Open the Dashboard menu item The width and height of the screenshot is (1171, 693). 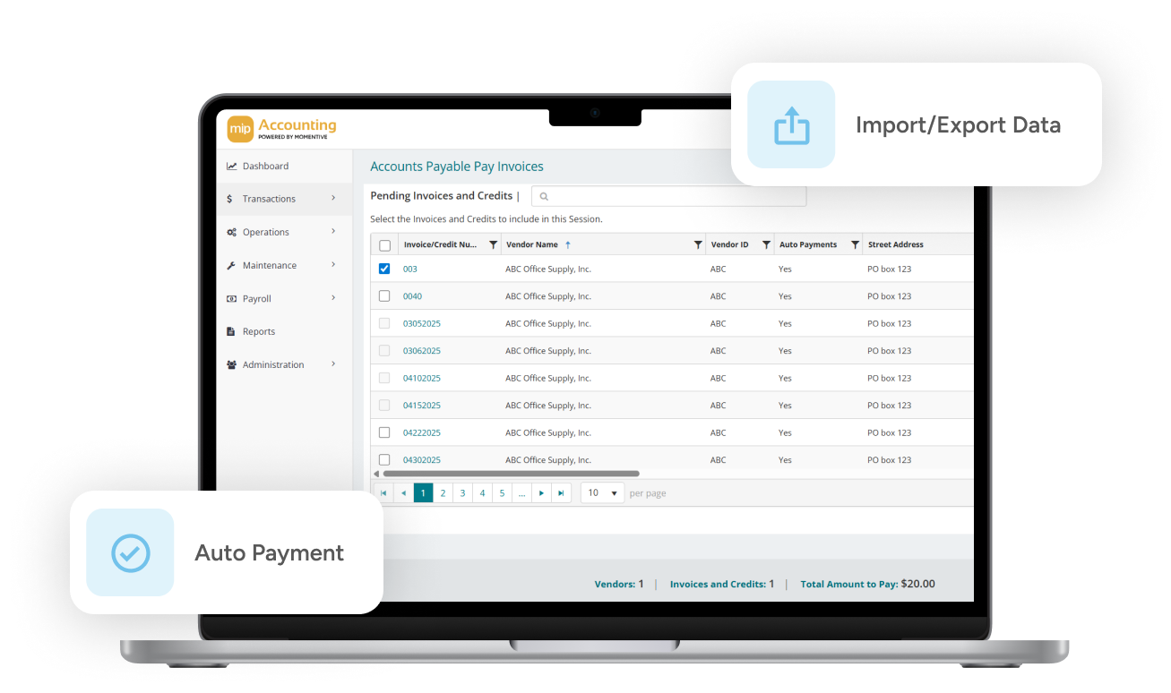(x=265, y=166)
